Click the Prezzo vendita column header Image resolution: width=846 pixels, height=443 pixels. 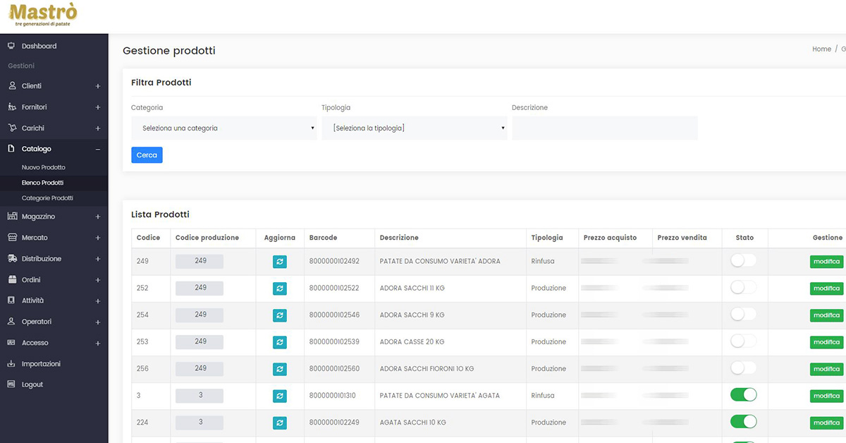[682, 238]
